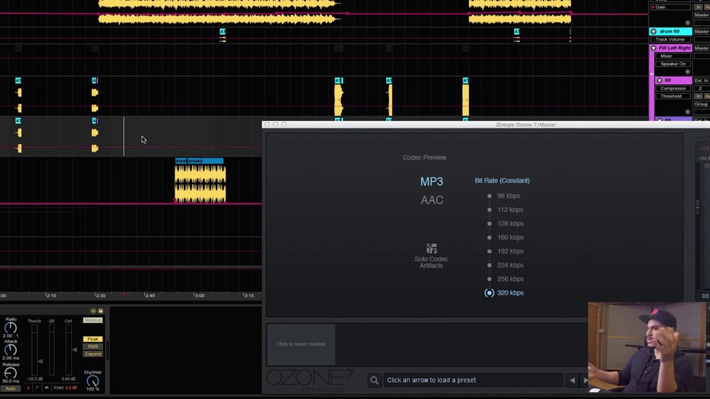The height and width of the screenshot is (399, 710).
Task: Switch to collapsed compressor view icon
Action: (x=28, y=388)
